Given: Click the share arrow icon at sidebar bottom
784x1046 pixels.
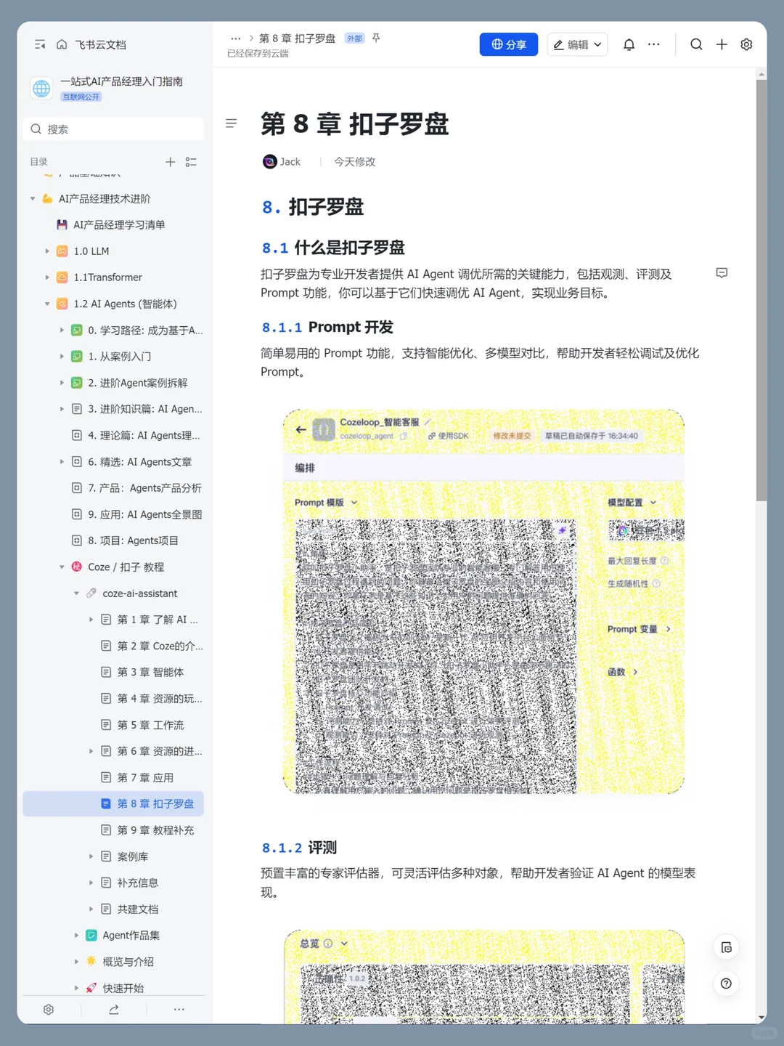Looking at the screenshot, I should point(114,1010).
